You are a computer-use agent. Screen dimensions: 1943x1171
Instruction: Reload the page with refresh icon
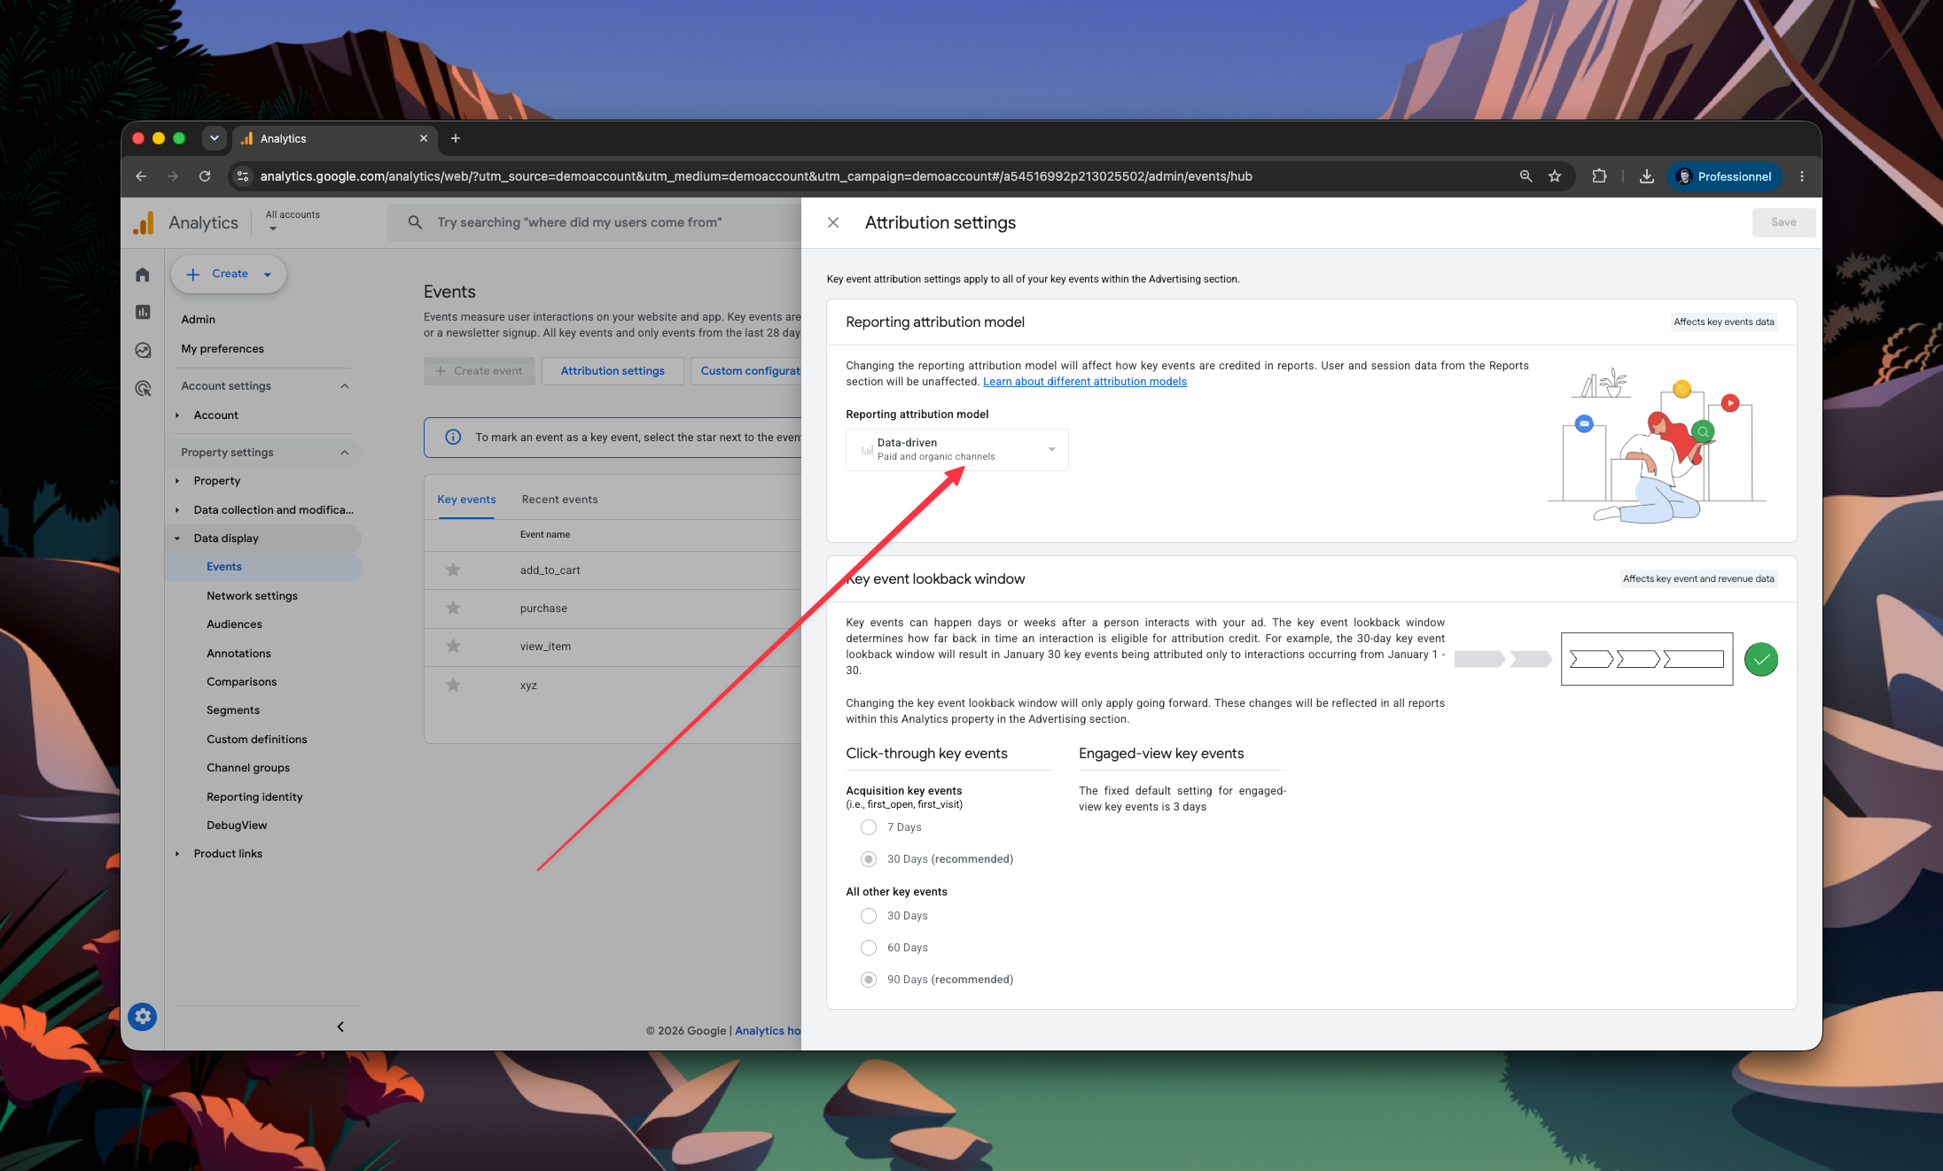(205, 176)
